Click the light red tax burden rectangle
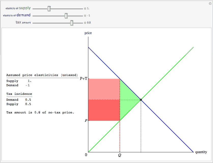This screenshot has width=213, height=163. [x=104, y=89]
